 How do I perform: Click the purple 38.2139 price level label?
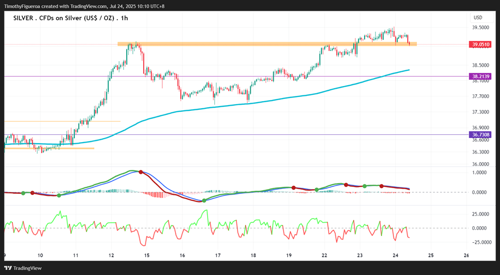coord(479,76)
